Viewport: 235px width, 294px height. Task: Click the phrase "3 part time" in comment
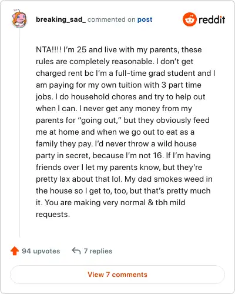[182, 85]
